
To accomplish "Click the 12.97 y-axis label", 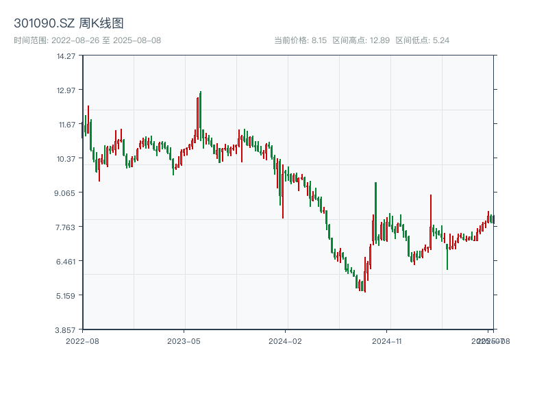I will [x=66, y=90].
